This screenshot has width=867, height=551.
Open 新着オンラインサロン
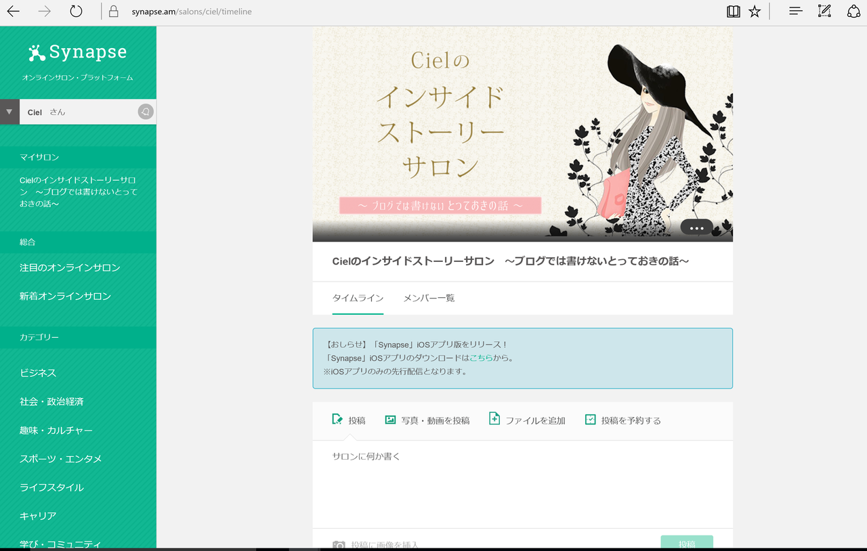point(65,296)
